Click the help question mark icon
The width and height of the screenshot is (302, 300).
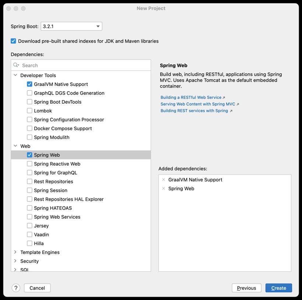click(16, 288)
